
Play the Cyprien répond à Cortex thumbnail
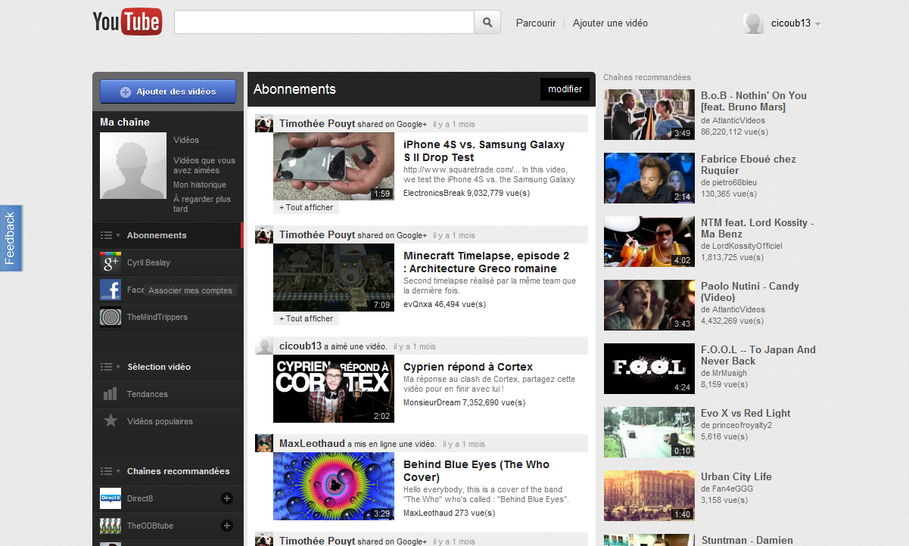pos(334,389)
